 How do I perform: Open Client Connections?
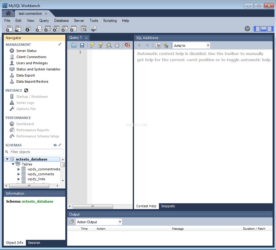31,57
